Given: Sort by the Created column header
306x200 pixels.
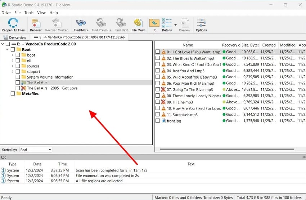Looking at the screenshot, I should pos(269,45).
